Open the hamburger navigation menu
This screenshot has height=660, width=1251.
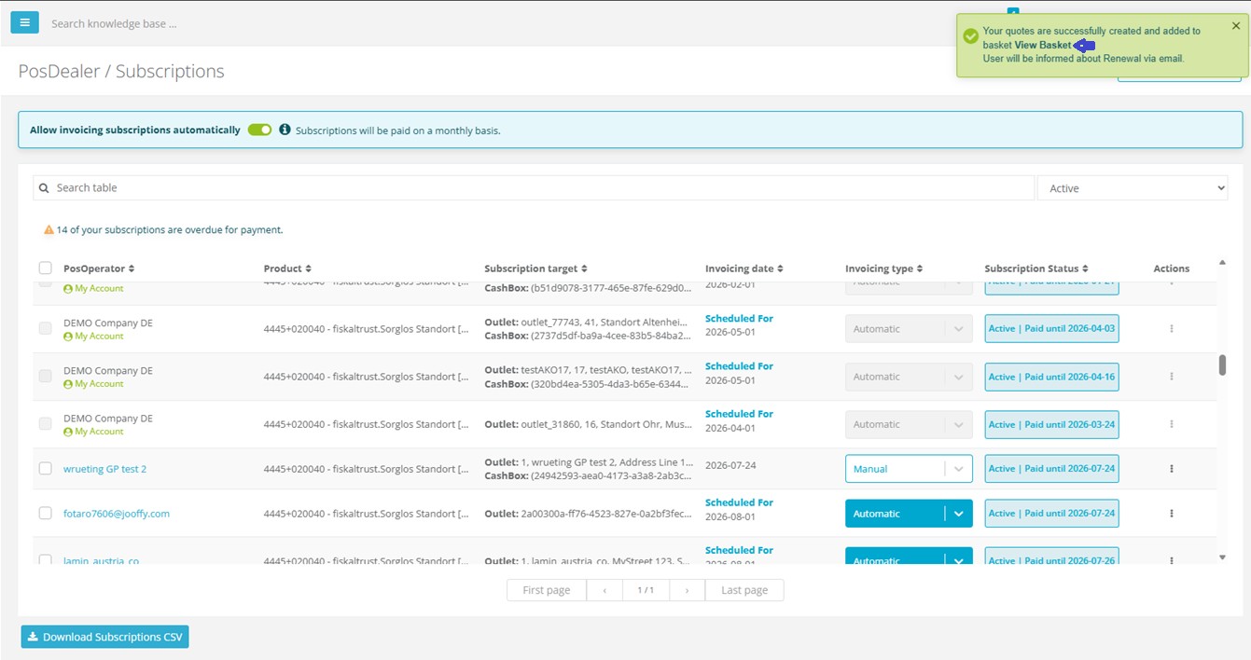pos(24,21)
